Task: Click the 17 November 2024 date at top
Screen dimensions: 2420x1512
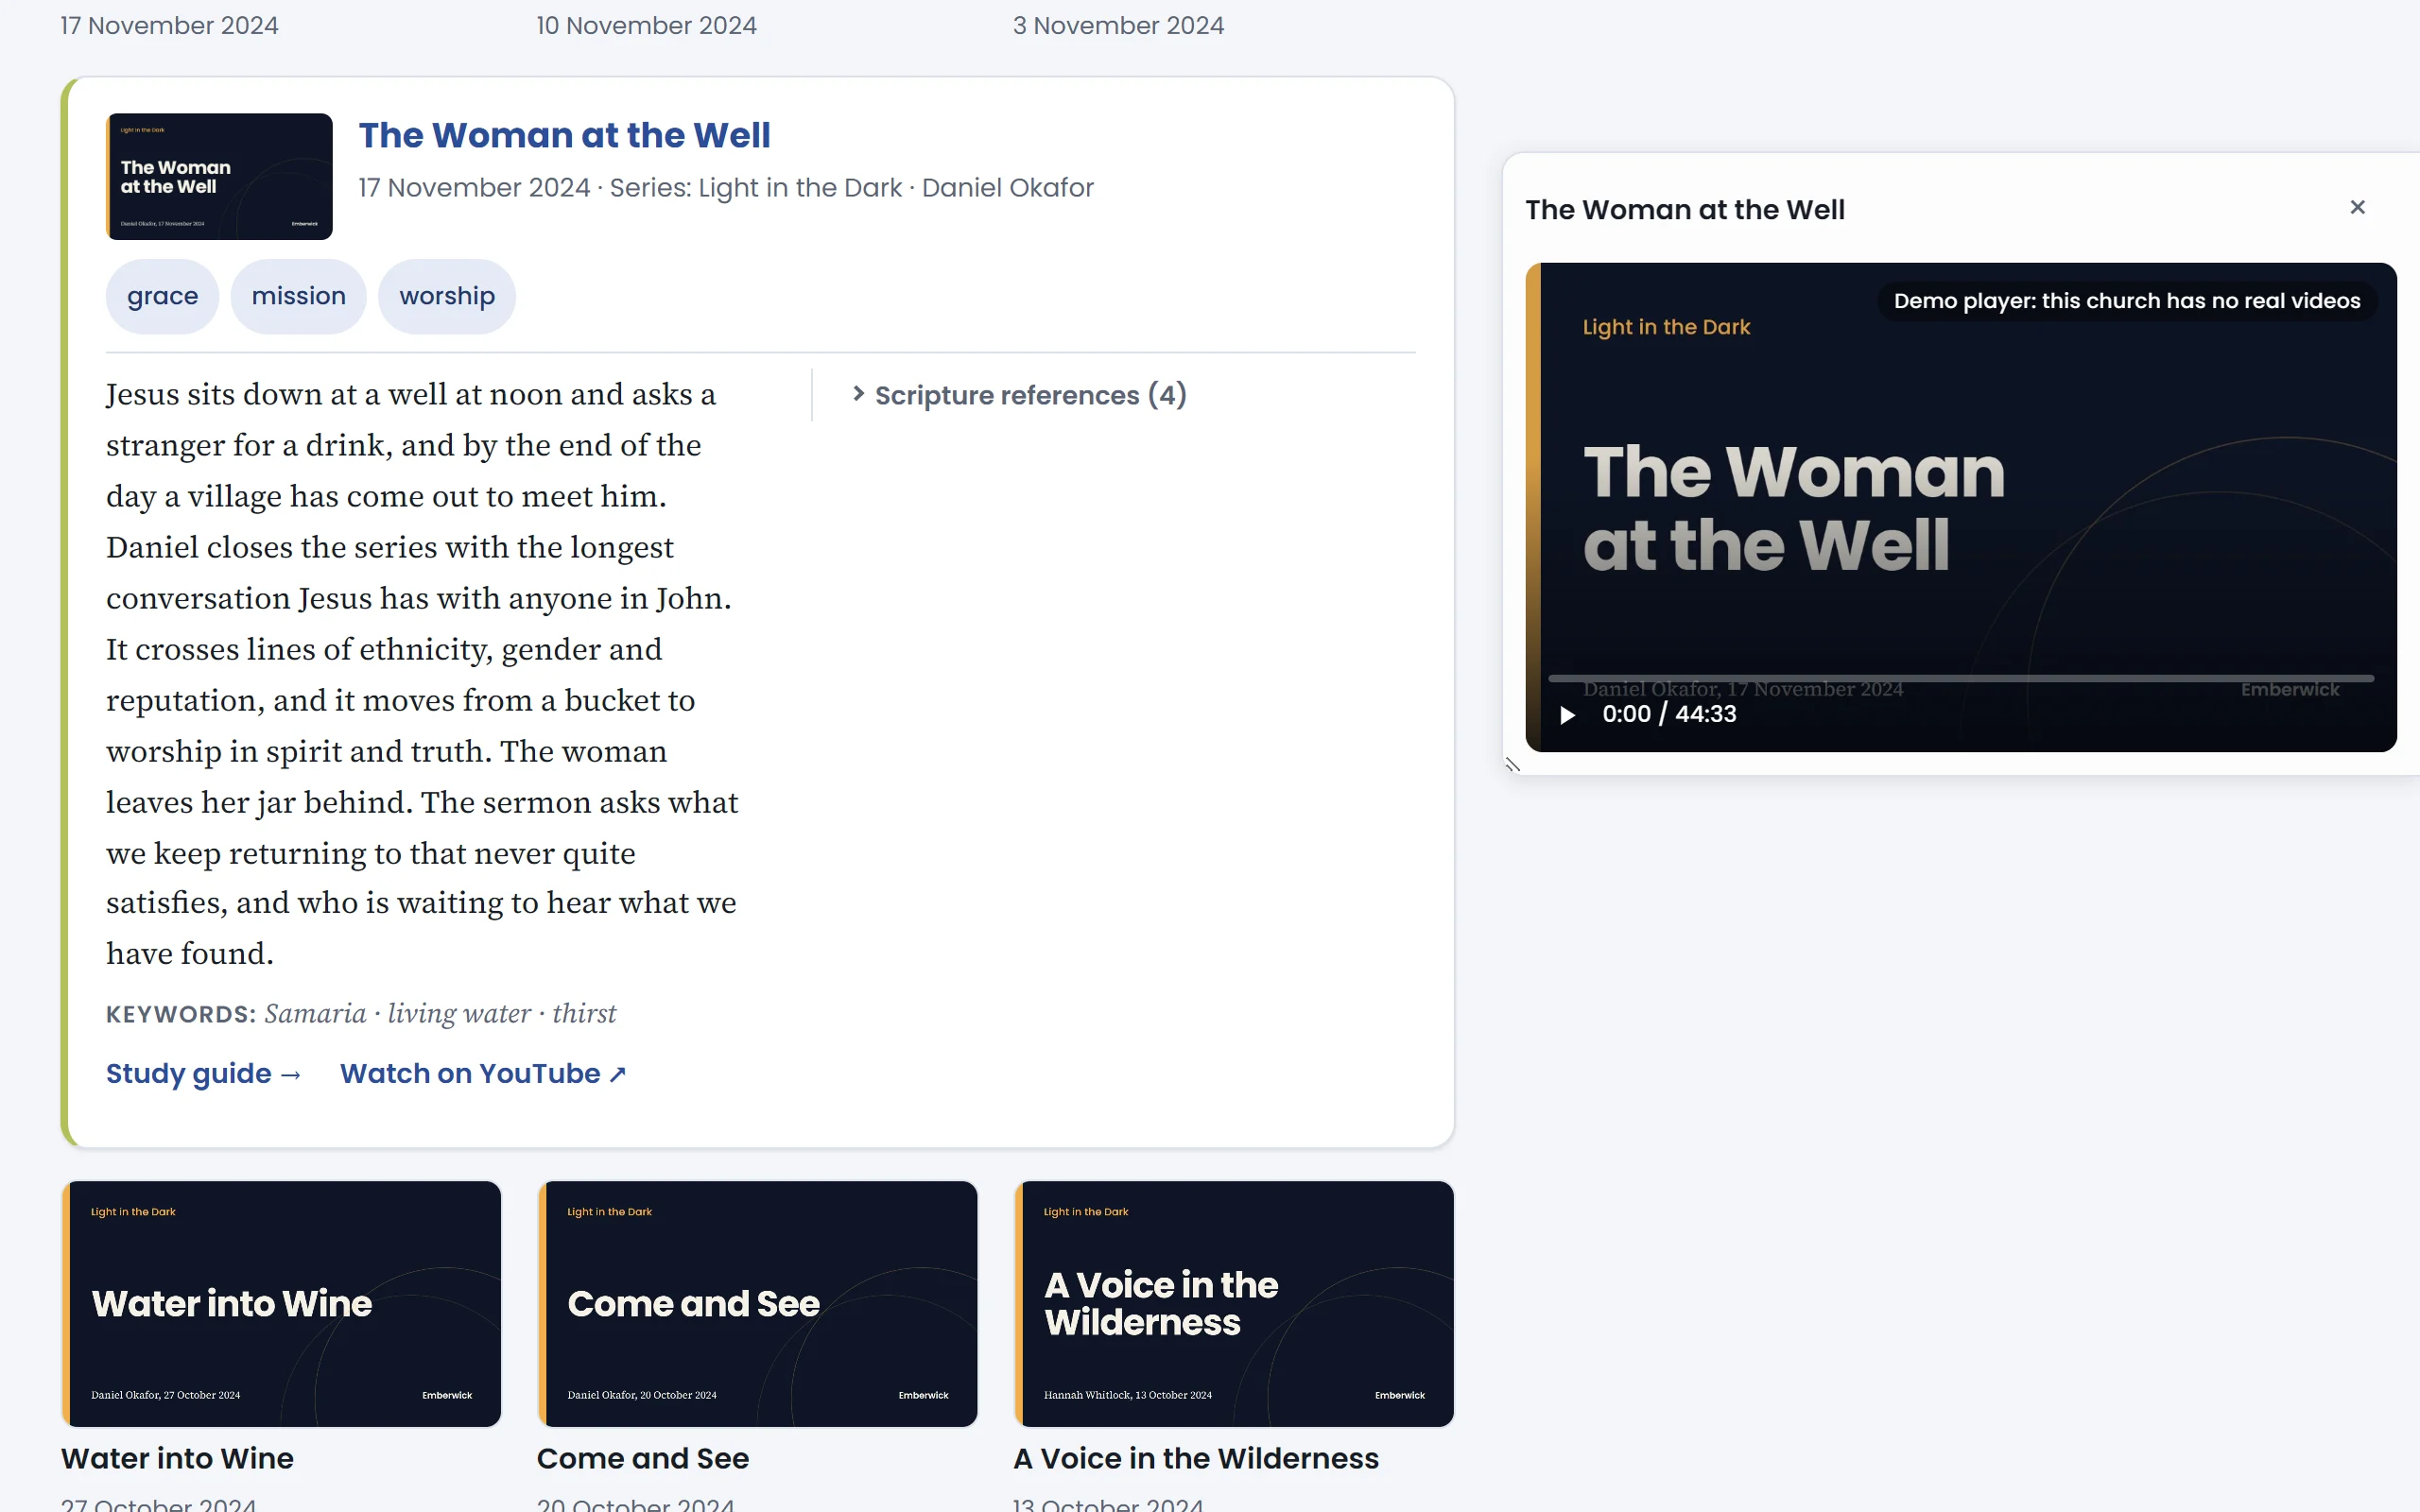Action: coord(169,25)
